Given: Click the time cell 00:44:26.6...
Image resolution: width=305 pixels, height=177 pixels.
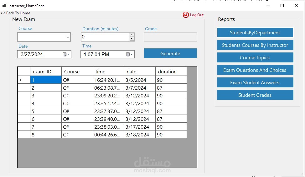Looking at the screenshot, I should (x=109, y=134).
